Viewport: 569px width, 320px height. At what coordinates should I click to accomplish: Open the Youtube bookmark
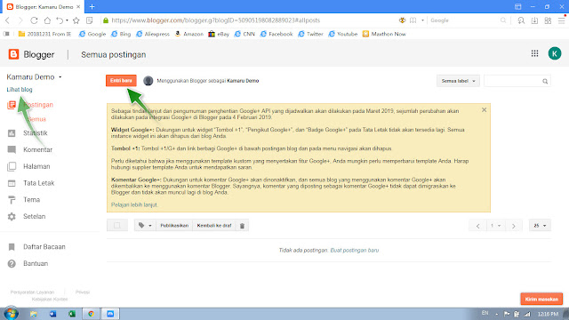[x=343, y=34]
